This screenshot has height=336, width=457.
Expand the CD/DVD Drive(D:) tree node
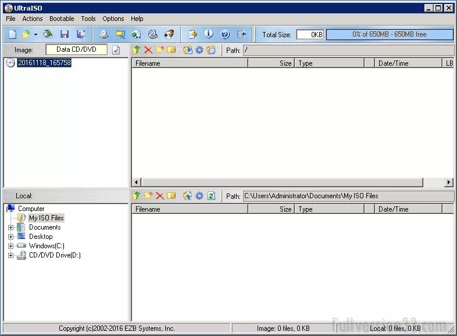tap(11, 256)
